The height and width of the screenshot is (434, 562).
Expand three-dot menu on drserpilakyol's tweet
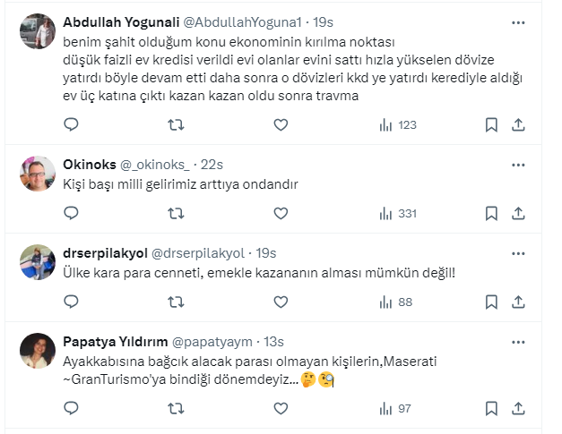click(517, 251)
